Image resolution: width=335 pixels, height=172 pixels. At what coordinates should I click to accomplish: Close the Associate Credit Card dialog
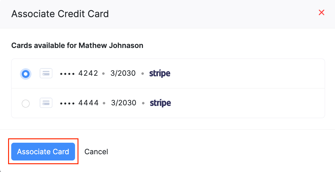pyautogui.click(x=322, y=13)
